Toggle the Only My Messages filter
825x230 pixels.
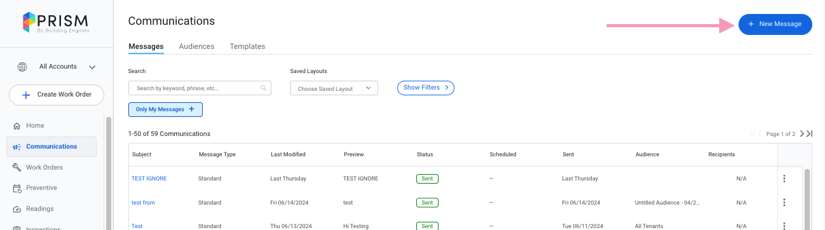(165, 109)
